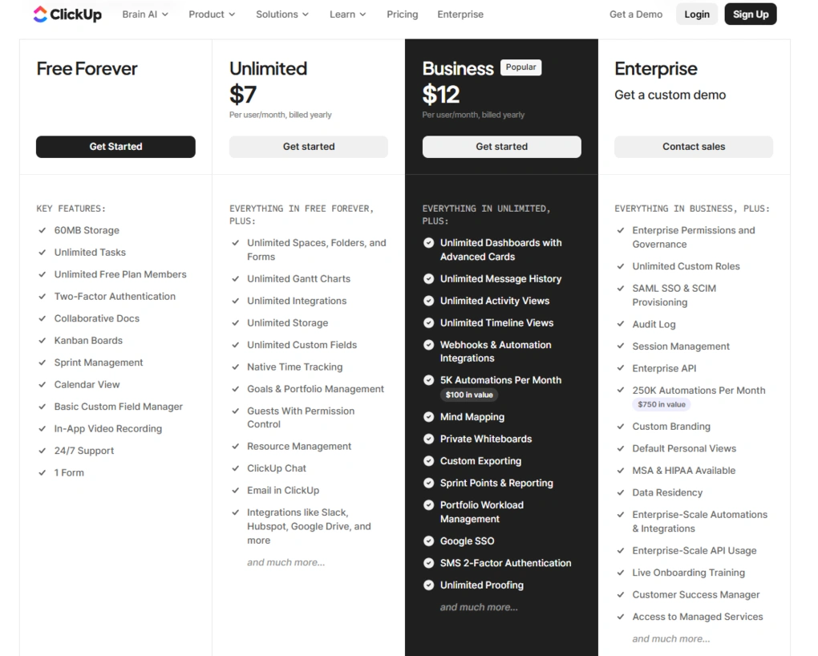Click the Get a custom demo text
This screenshot has width=818, height=656.
(670, 95)
